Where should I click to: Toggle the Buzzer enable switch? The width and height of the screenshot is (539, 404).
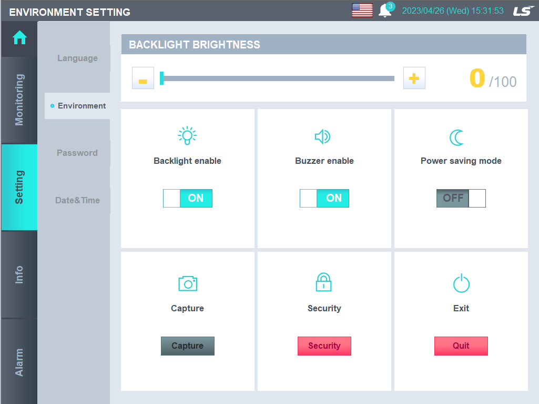coord(324,199)
